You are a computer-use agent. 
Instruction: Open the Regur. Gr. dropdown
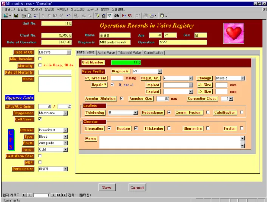click(x=191, y=78)
